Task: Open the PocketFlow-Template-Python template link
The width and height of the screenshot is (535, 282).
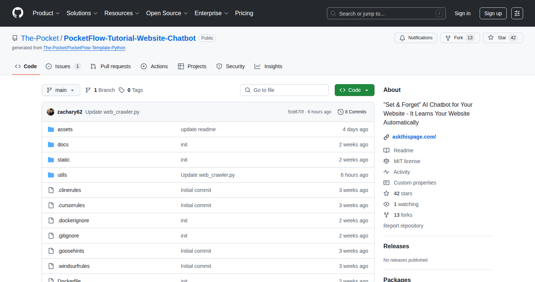Action: click(x=84, y=48)
